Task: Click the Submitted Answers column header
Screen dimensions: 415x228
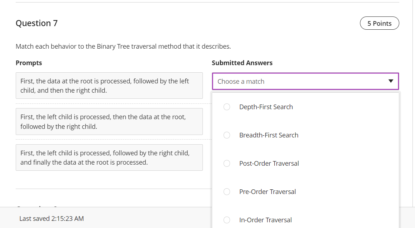Action: pos(242,63)
